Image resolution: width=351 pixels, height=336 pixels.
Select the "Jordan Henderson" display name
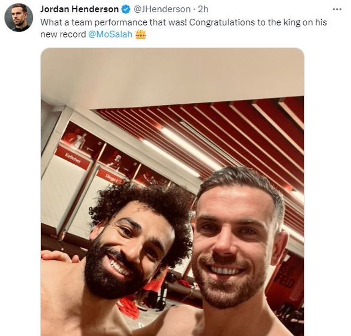80,10
